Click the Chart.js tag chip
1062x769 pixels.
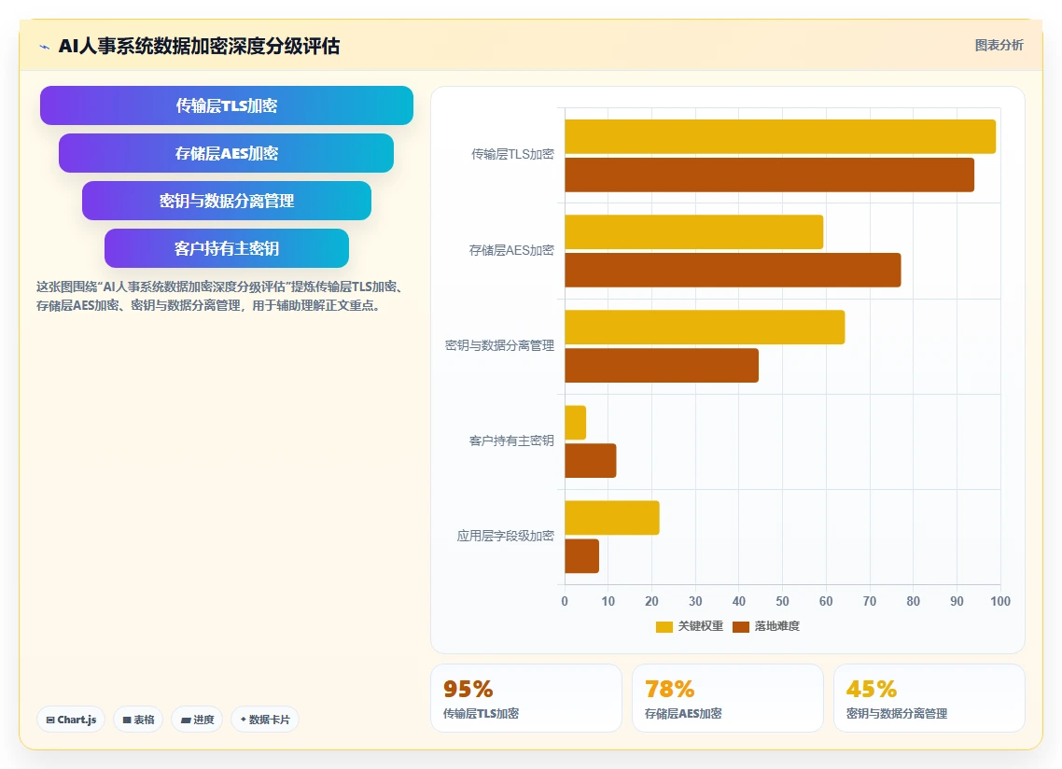(x=71, y=720)
